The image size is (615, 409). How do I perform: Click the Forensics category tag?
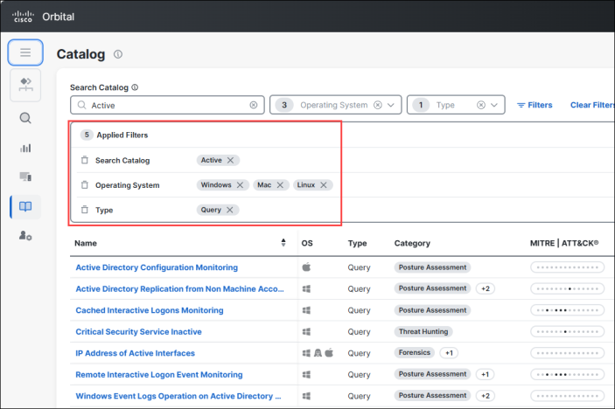[414, 352]
